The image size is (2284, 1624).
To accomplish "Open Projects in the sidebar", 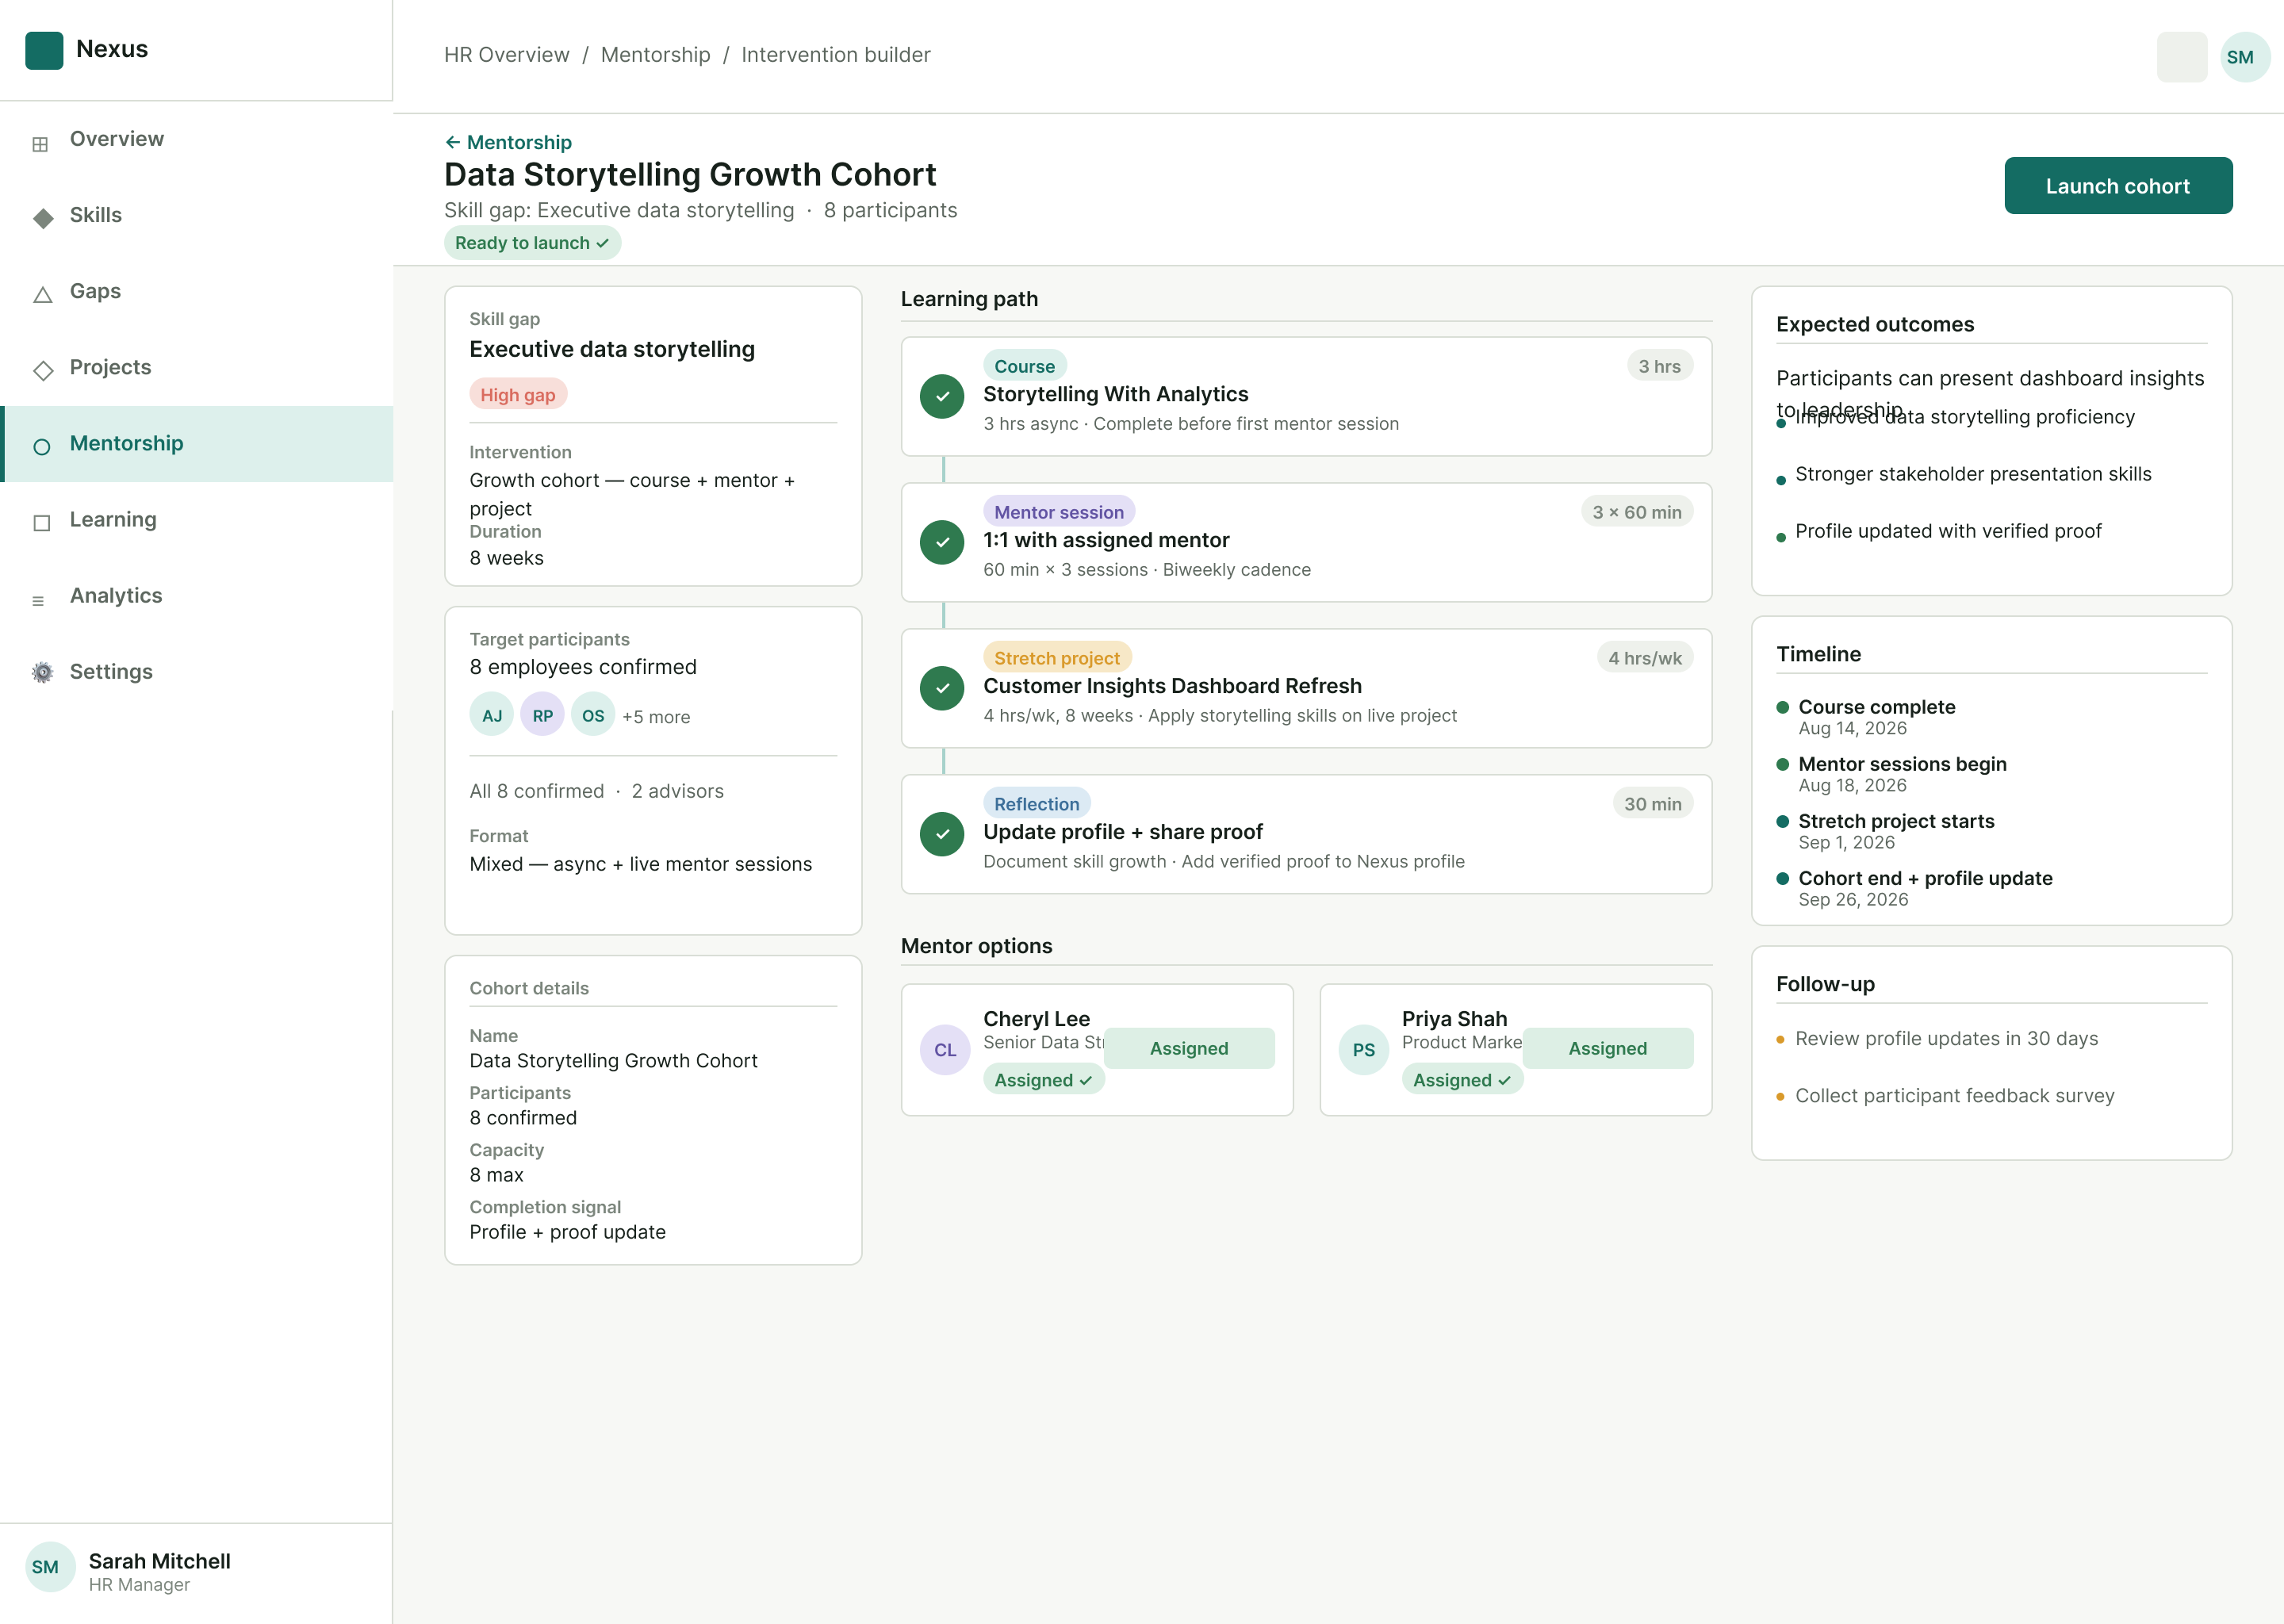I will click(x=197, y=367).
